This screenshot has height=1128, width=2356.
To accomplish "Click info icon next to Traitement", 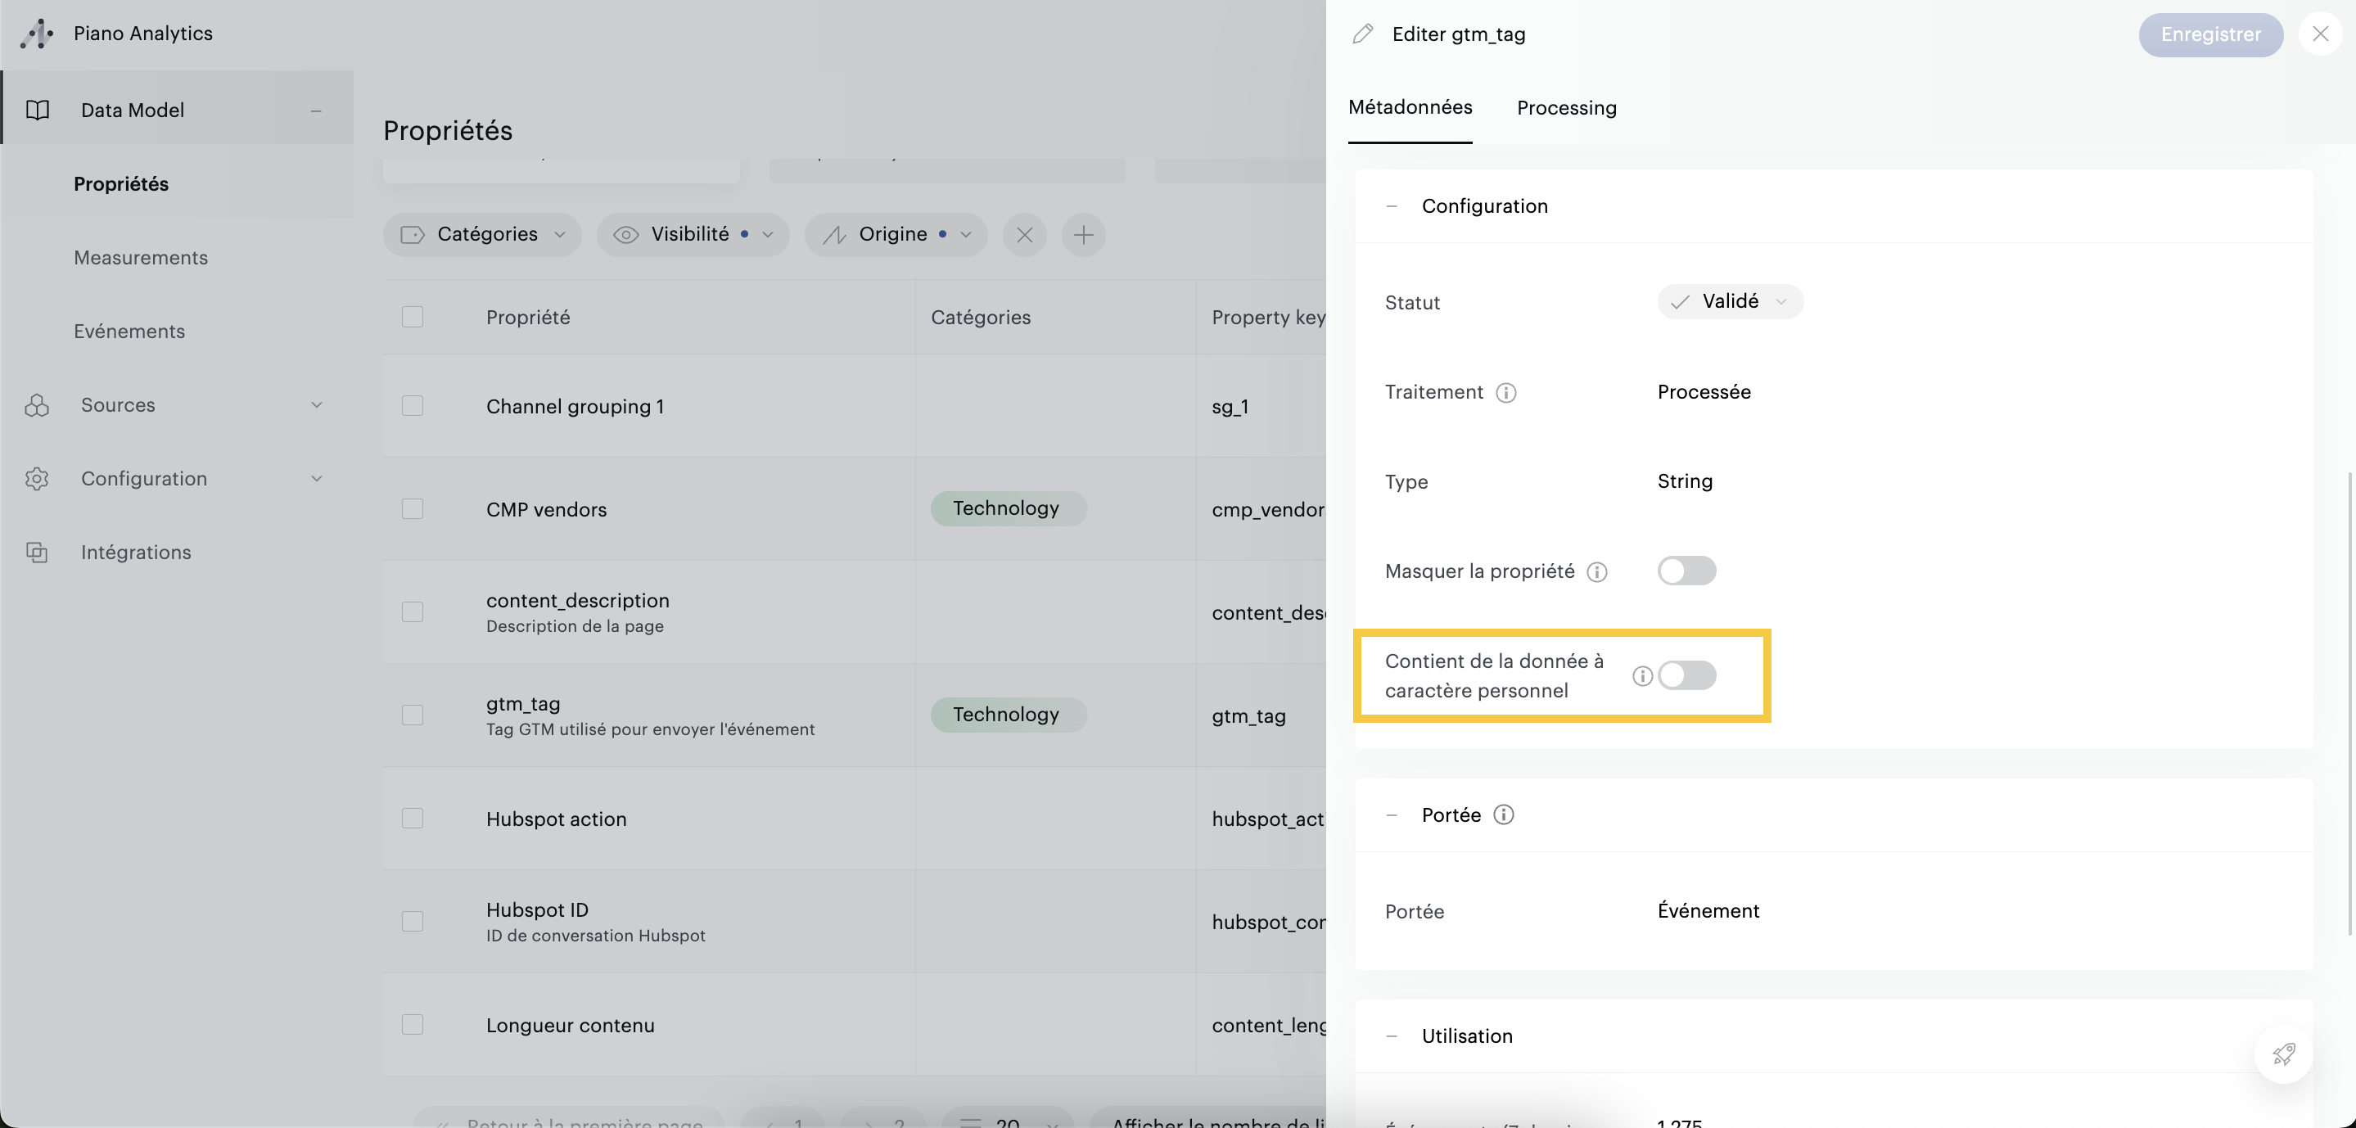I will tap(1505, 394).
